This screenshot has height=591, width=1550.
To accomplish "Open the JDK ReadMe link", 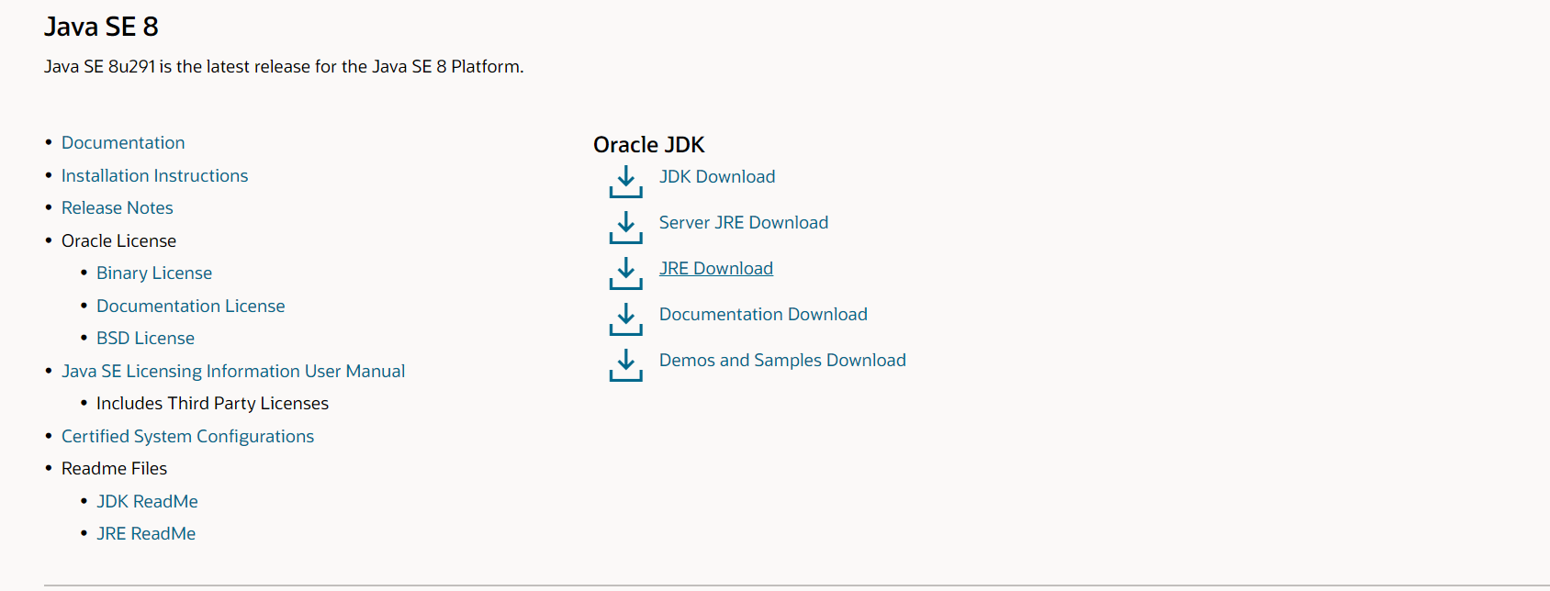I will 147,501.
